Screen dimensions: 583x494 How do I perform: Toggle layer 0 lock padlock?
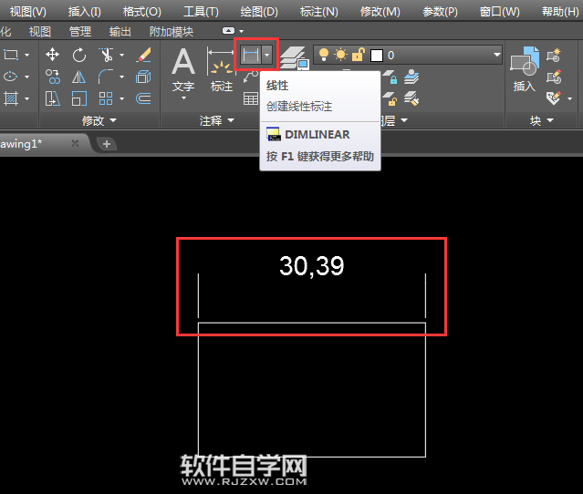359,55
